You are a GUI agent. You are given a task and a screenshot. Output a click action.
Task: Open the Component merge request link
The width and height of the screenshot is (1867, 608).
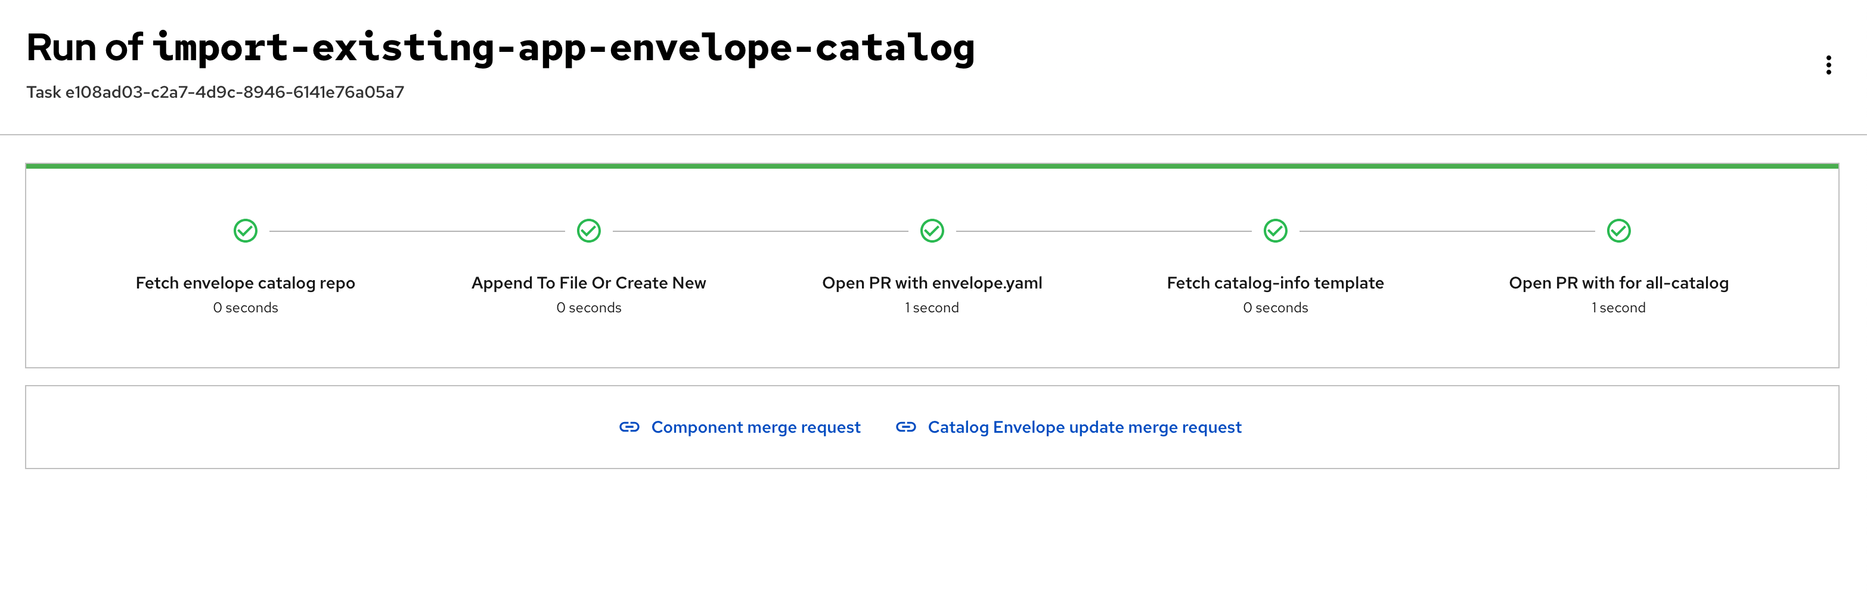click(x=755, y=427)
